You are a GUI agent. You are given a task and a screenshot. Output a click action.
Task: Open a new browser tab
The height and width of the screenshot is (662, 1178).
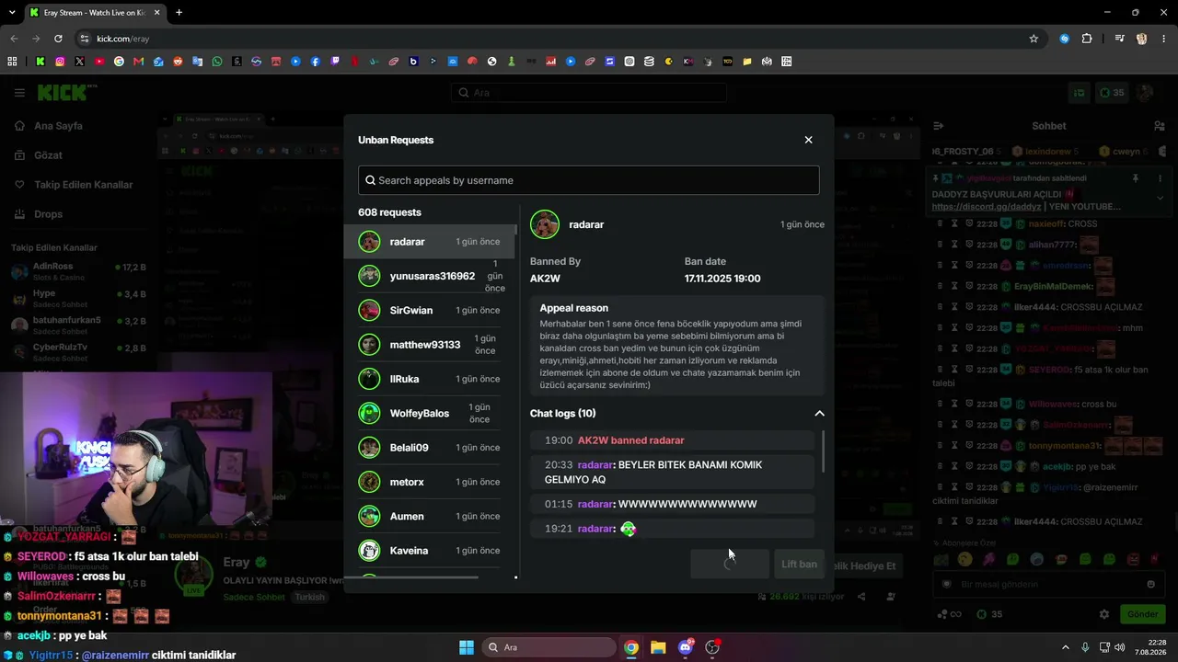click(x=179, y=13)
